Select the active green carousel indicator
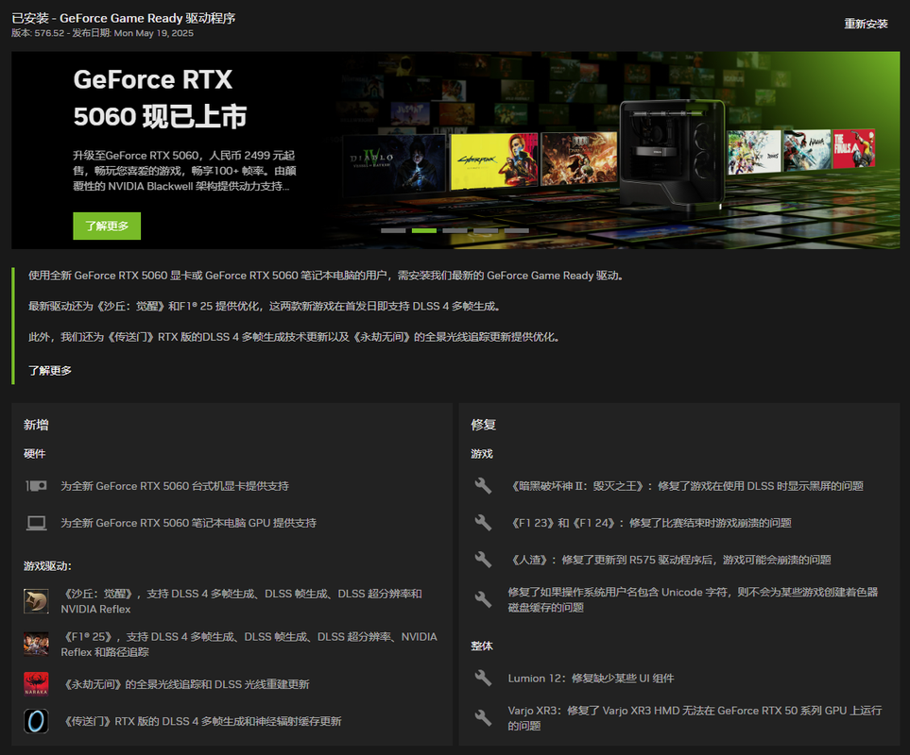This screenshot has width=910, height=755. (423, 230)
